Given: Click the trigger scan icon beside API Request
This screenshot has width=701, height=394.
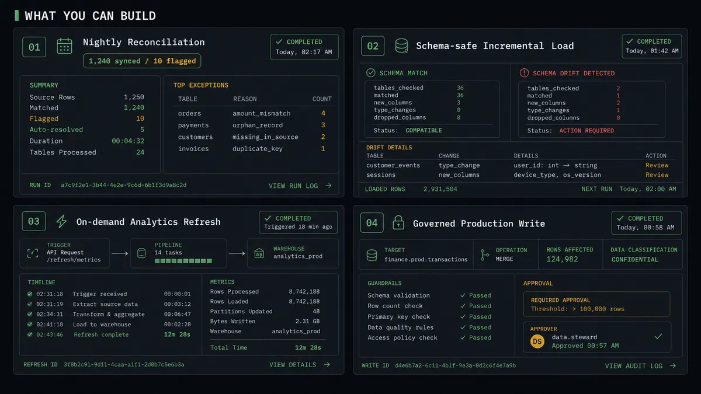Looking at the screenshot, I should click(33, 253).
